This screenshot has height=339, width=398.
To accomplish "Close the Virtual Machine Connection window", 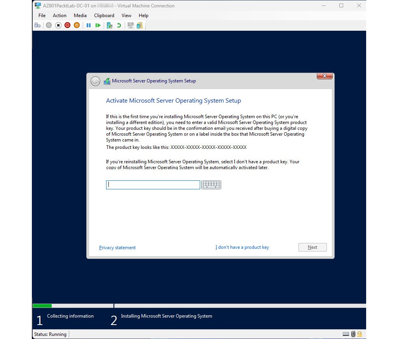I will tap(359, 5).
